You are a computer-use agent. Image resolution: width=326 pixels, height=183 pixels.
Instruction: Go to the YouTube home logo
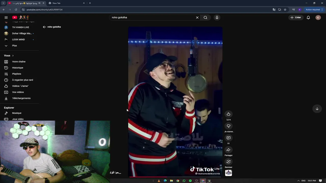click(x=21, y=18)
